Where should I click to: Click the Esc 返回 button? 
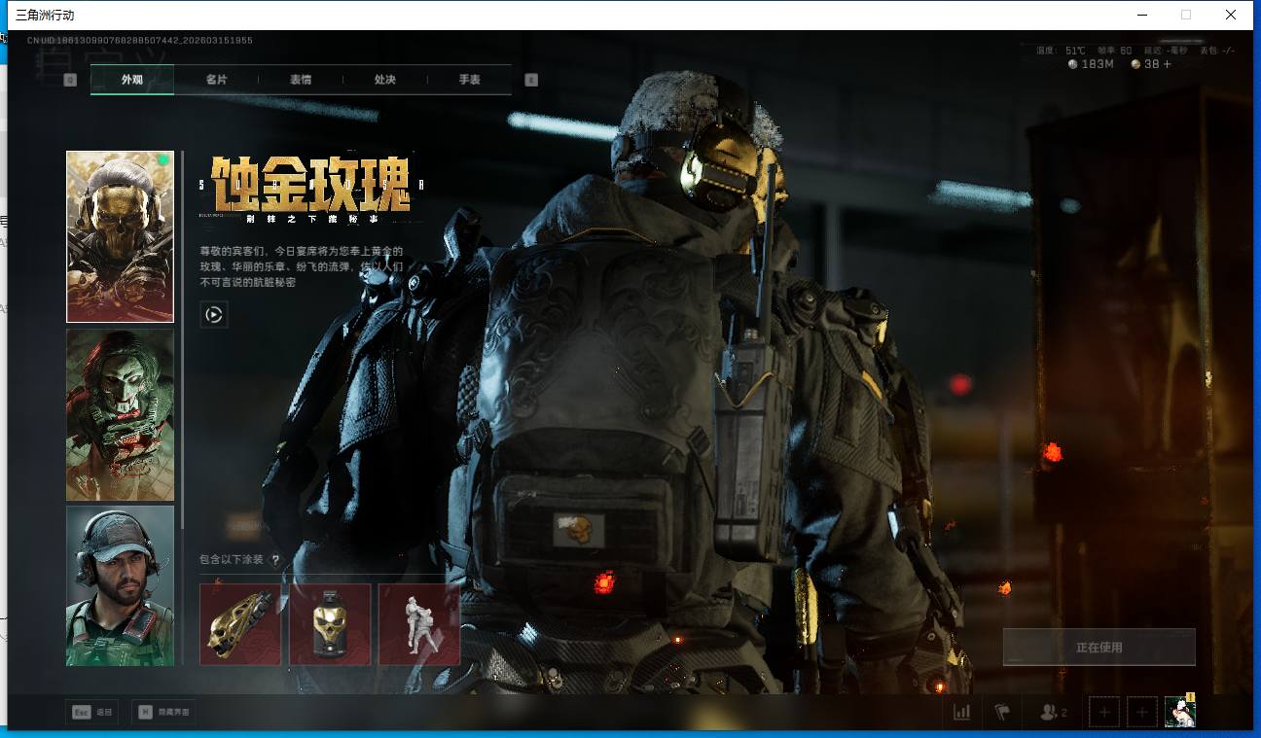point(91,712)
